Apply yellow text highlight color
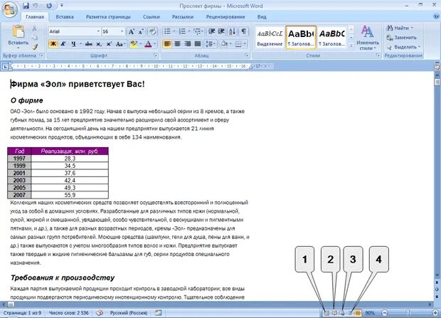The width and height of the screenshot is (441, 318). 134,44
